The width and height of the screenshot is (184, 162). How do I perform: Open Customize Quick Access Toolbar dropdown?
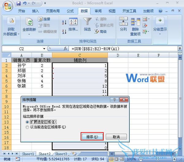pyautogui.click(x=45, y=3)
